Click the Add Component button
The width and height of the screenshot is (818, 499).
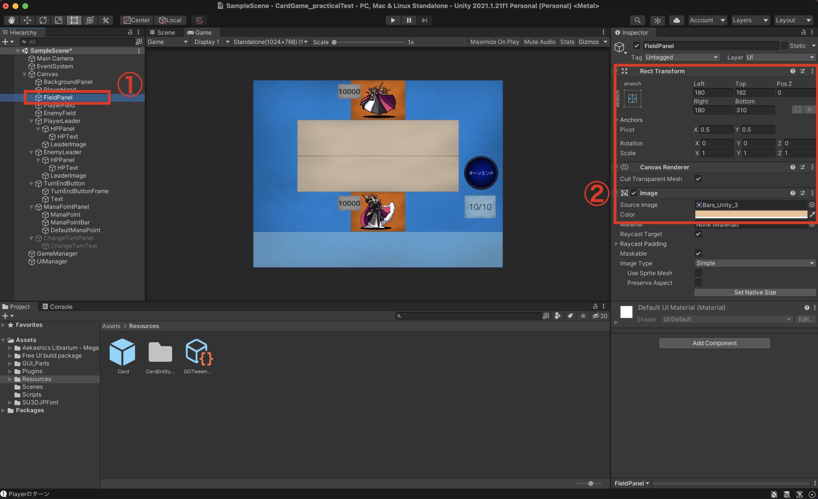(714, 343)
